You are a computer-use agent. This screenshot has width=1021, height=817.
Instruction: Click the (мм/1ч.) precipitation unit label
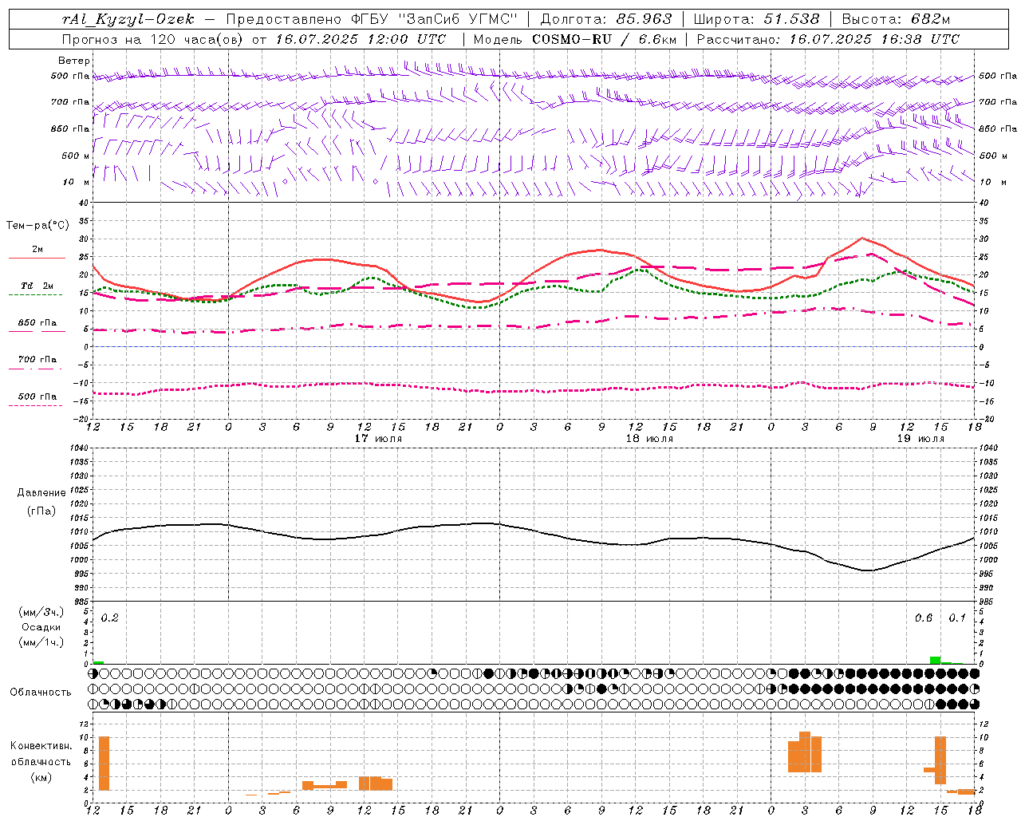click(x=41, y=642)
